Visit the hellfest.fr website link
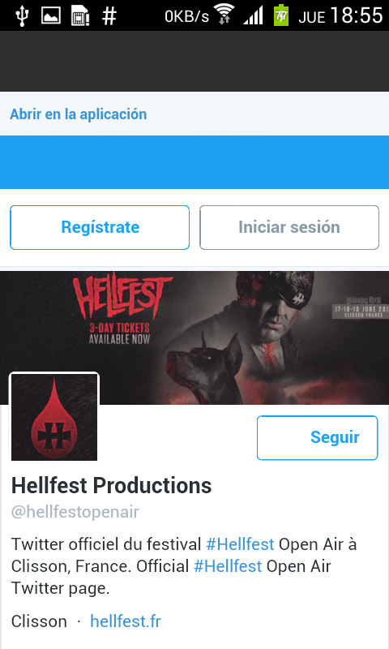Screen dimensions: 389x649 [126, 621]
